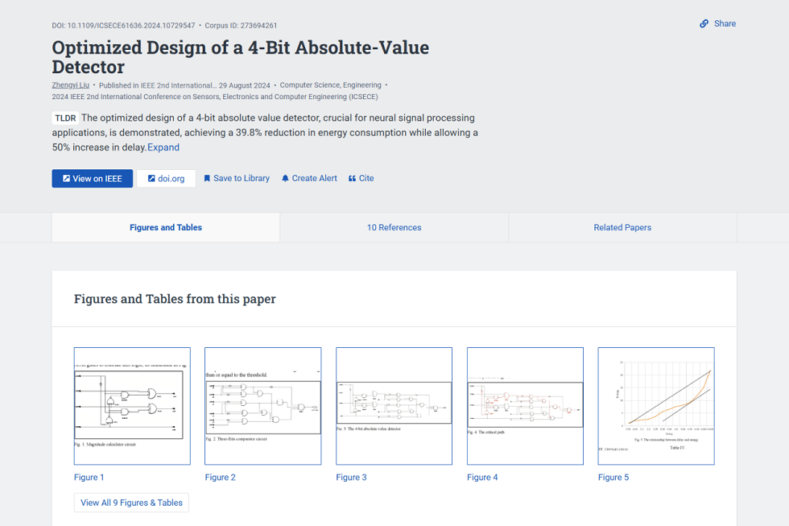Click the bookmark icon beside Save to Library

207,179
